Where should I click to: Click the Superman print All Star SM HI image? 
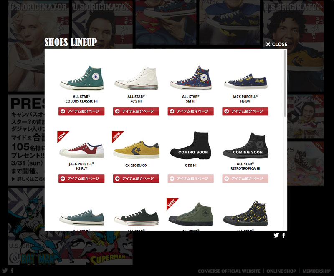click(x=191, y=78)
